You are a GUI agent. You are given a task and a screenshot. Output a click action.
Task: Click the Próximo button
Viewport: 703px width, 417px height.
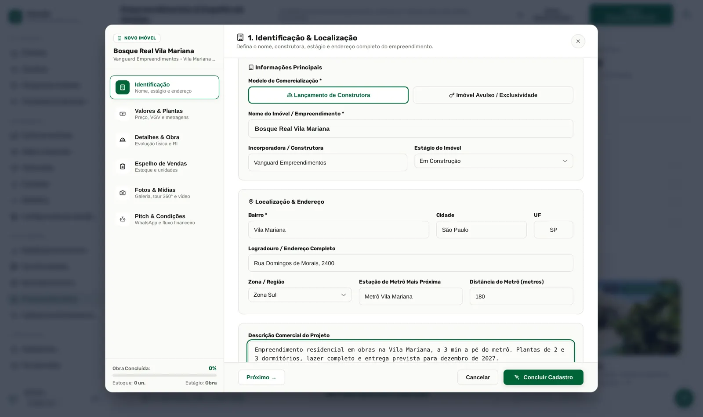pos(261,377)
